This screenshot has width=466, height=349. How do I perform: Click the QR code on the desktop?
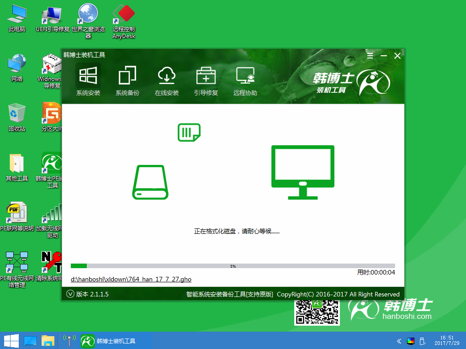(317, 312)
